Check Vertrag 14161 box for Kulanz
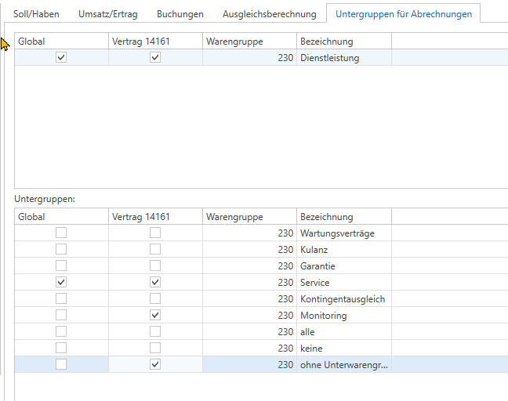This screenshot has width=508, height=401. tap(155, 249)
